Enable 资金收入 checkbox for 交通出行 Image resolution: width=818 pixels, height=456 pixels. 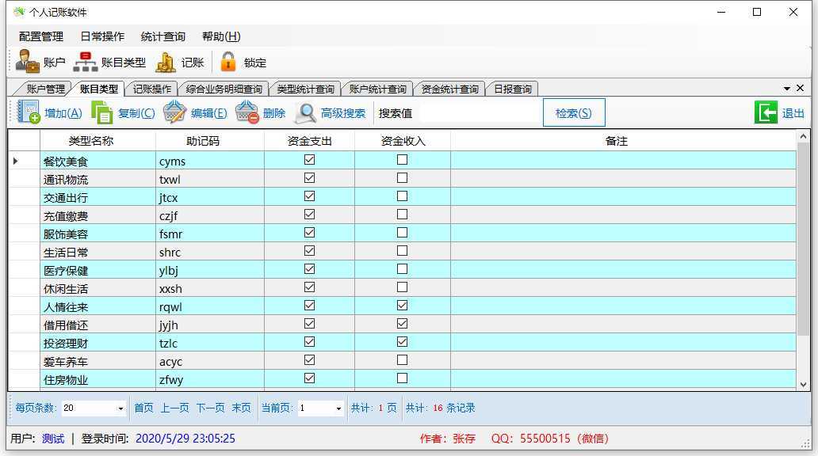click(402, 196)
